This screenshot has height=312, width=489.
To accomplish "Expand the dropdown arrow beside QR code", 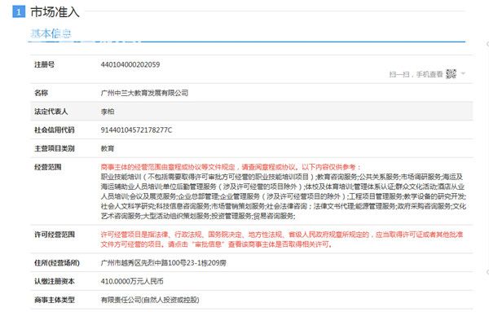I will coord(463,74).
